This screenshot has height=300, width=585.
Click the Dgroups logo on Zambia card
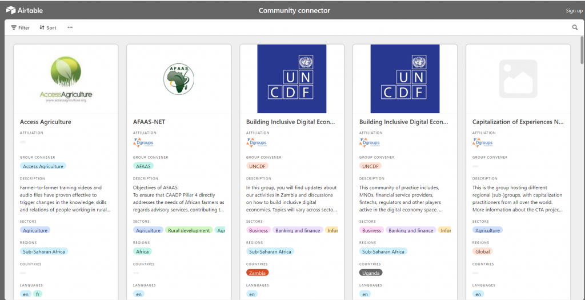[x=257, y=142]
